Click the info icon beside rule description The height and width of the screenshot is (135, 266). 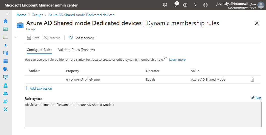166,59
